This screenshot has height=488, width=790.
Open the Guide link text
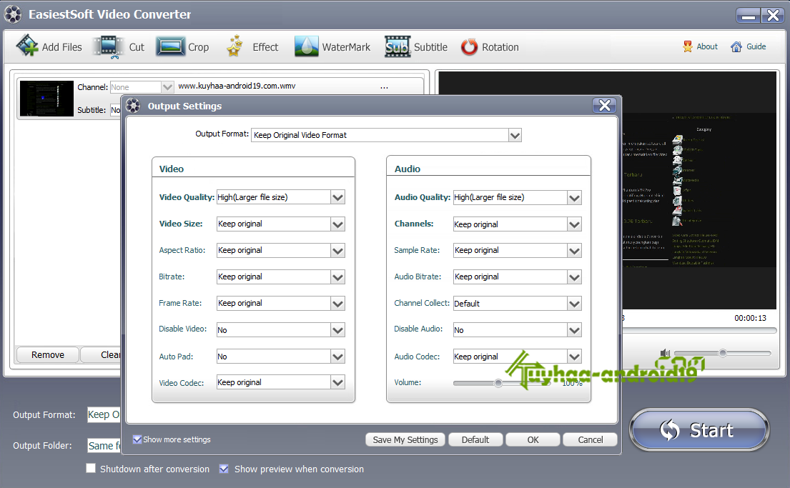756,46
